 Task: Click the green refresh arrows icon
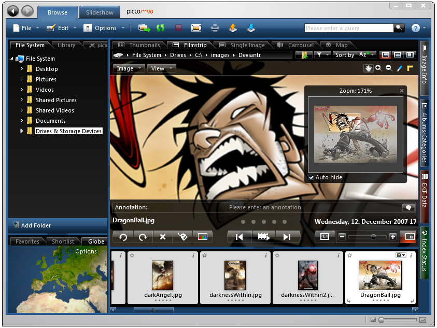160,28
